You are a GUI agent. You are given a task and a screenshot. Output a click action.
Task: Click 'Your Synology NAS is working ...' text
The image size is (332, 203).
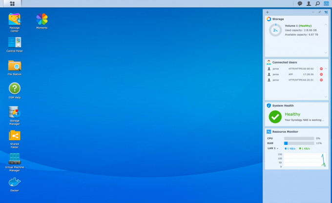pyautogui.click(x=304, y=120)
